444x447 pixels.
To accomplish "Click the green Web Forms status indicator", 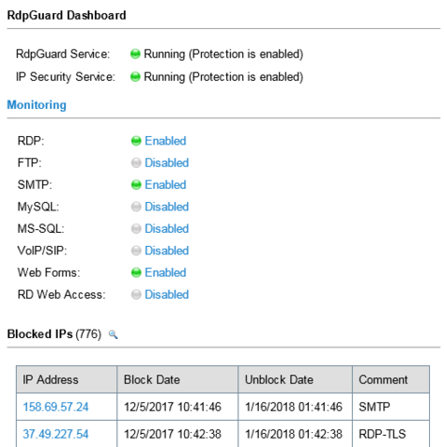I will [136, 273].
